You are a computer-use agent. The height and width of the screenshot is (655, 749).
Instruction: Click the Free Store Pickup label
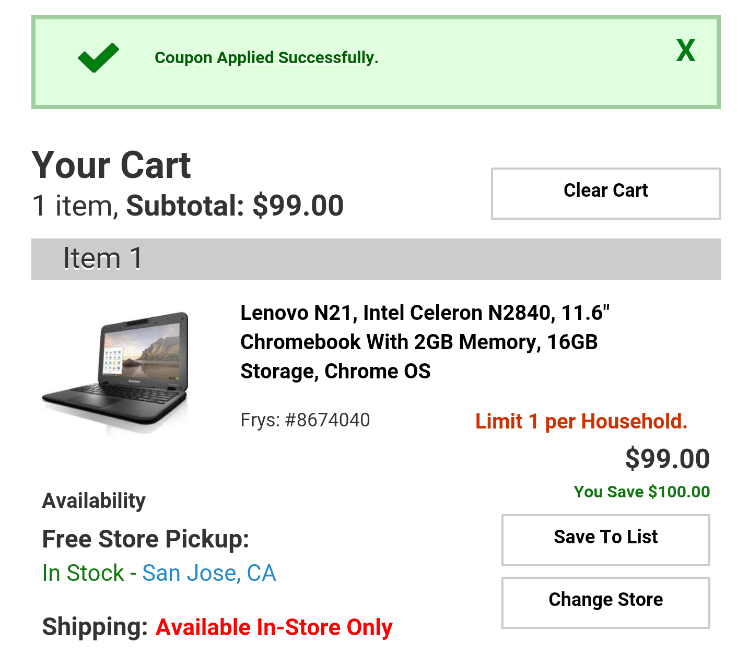pos(146,539)
